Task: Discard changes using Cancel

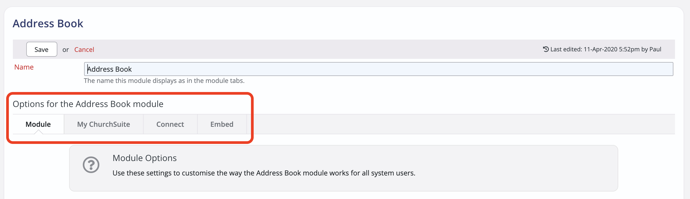Action: [x=84, y=49]
